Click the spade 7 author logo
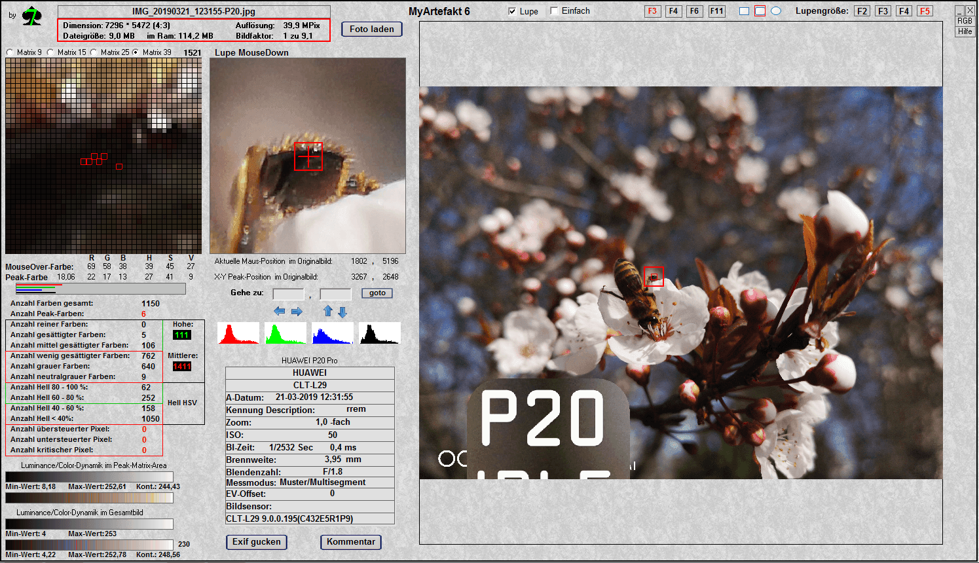Screen dimensions: 979x563 pyautogui.click(x=31, y=16)
